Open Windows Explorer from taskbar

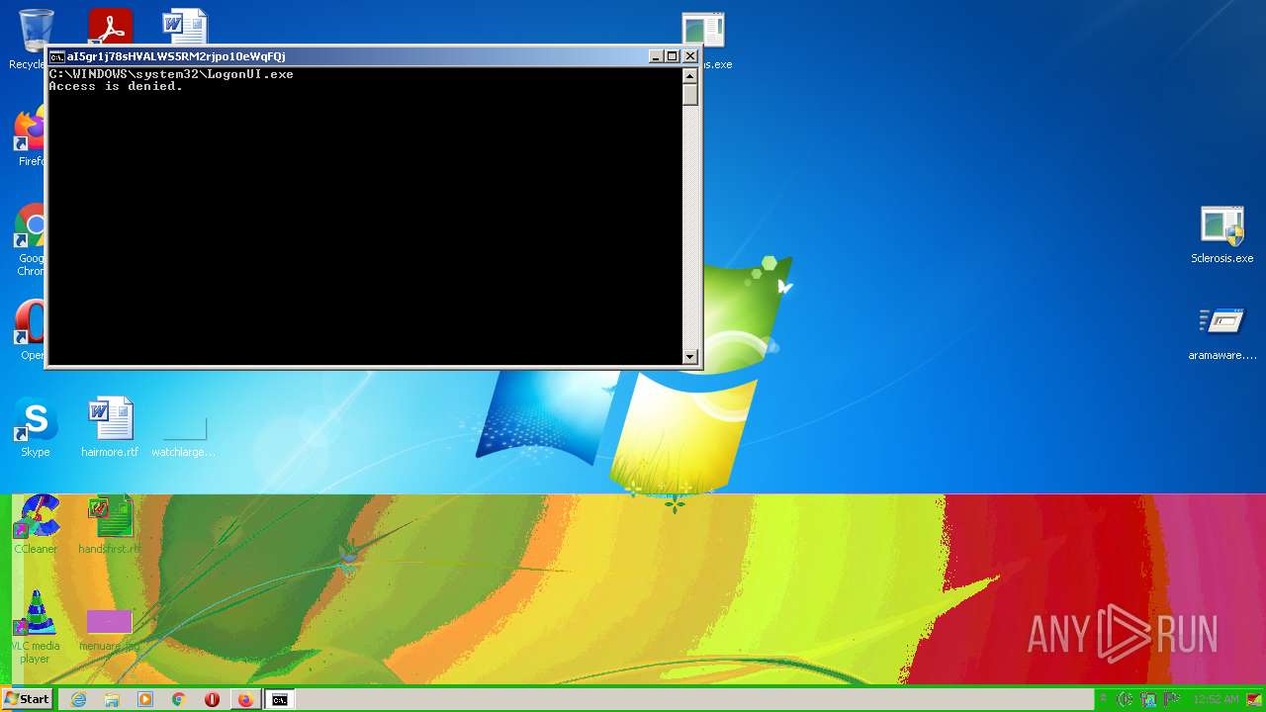coord(112,699)
